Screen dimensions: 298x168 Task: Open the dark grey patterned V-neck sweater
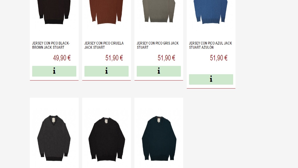pyautogui.click(x=54, y=138)
